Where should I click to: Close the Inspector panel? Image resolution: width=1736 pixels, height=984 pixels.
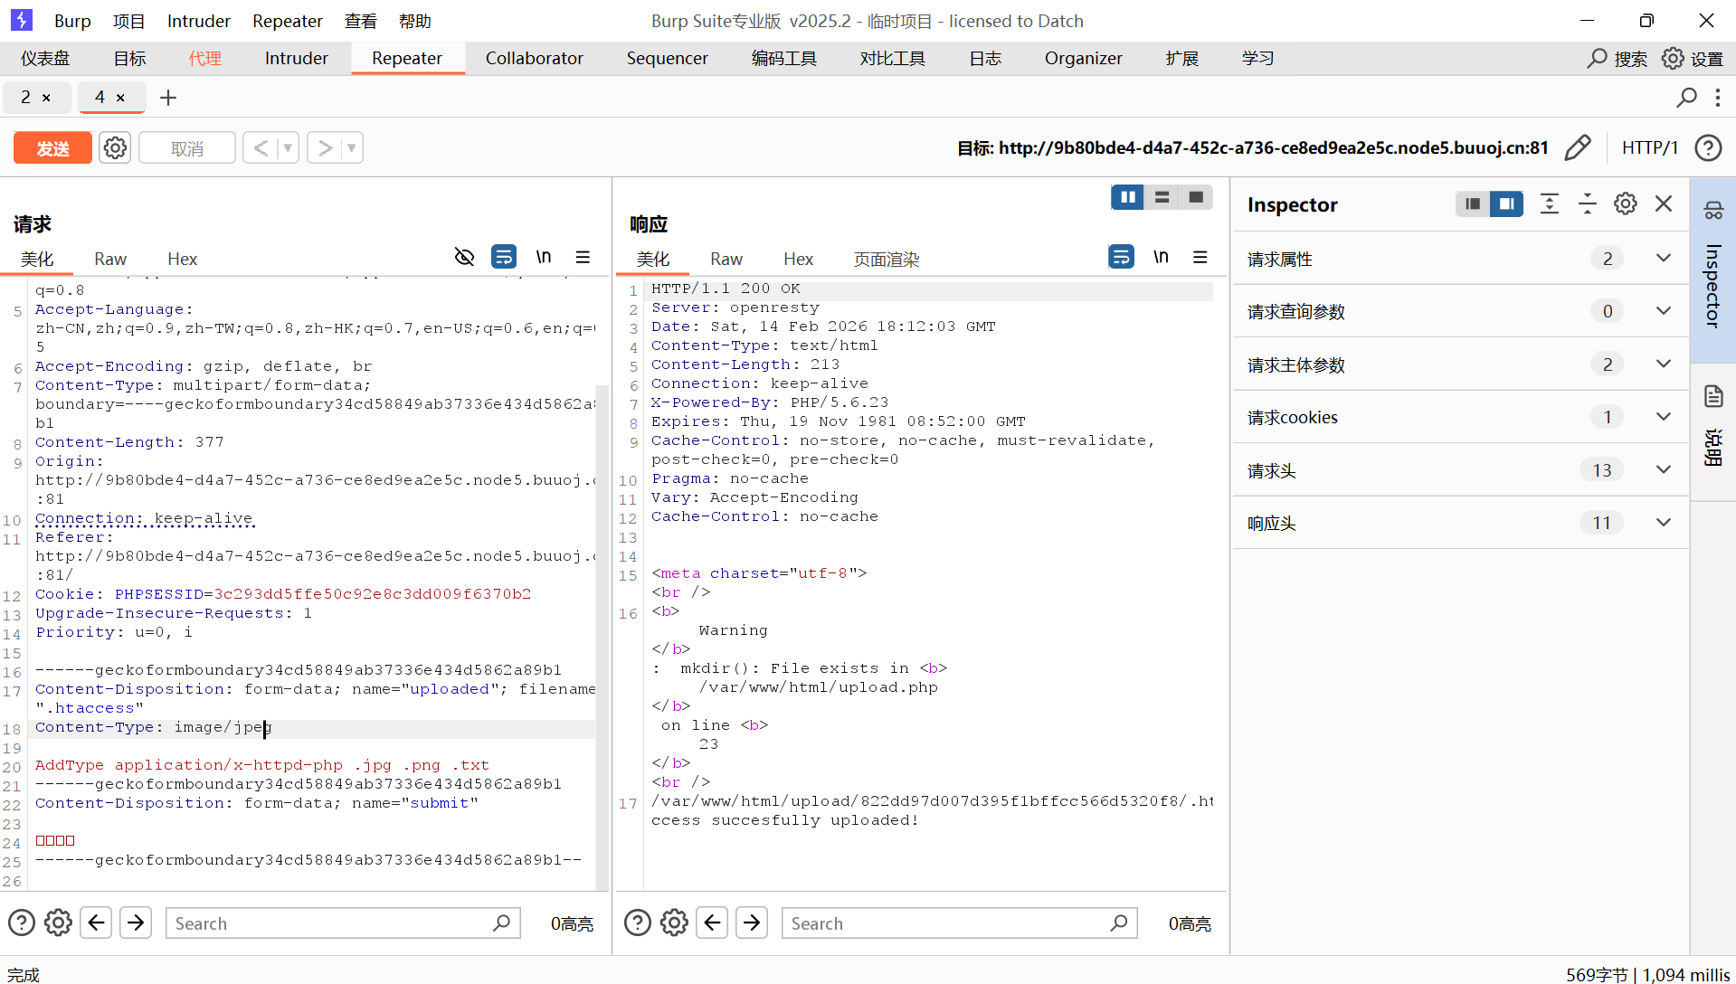click(x=1664, y=204)
